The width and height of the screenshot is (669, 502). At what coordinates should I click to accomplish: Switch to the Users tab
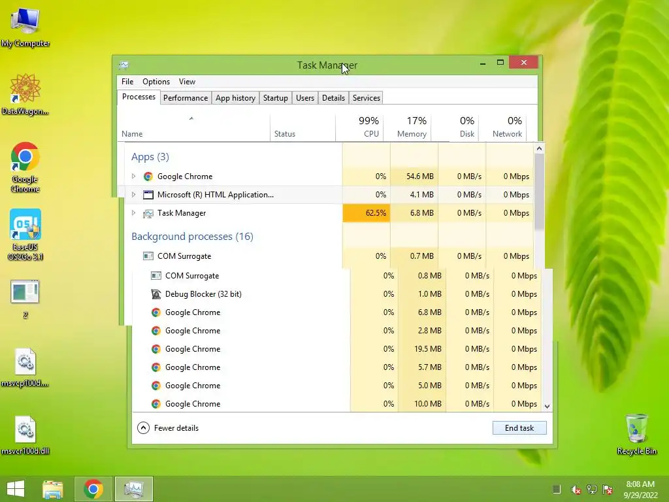point(305,98)
